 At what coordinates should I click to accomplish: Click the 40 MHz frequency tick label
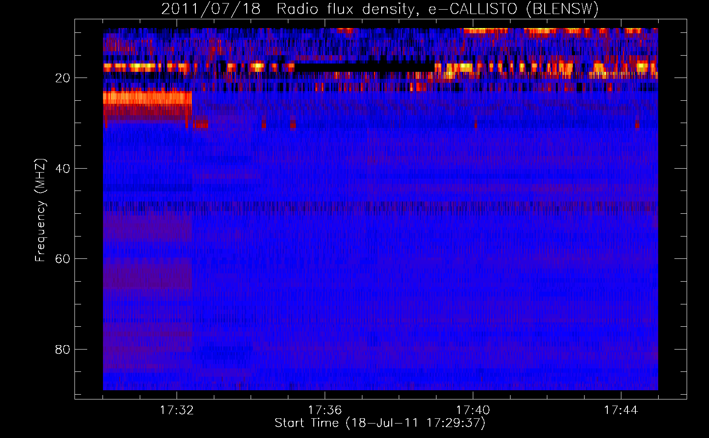tap(63, 169)
